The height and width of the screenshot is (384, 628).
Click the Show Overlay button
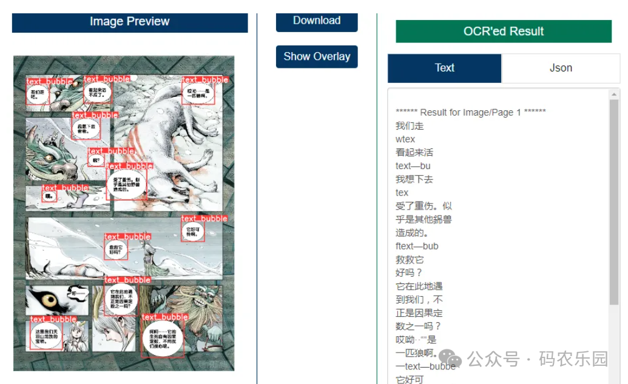[x=316, y=56]
